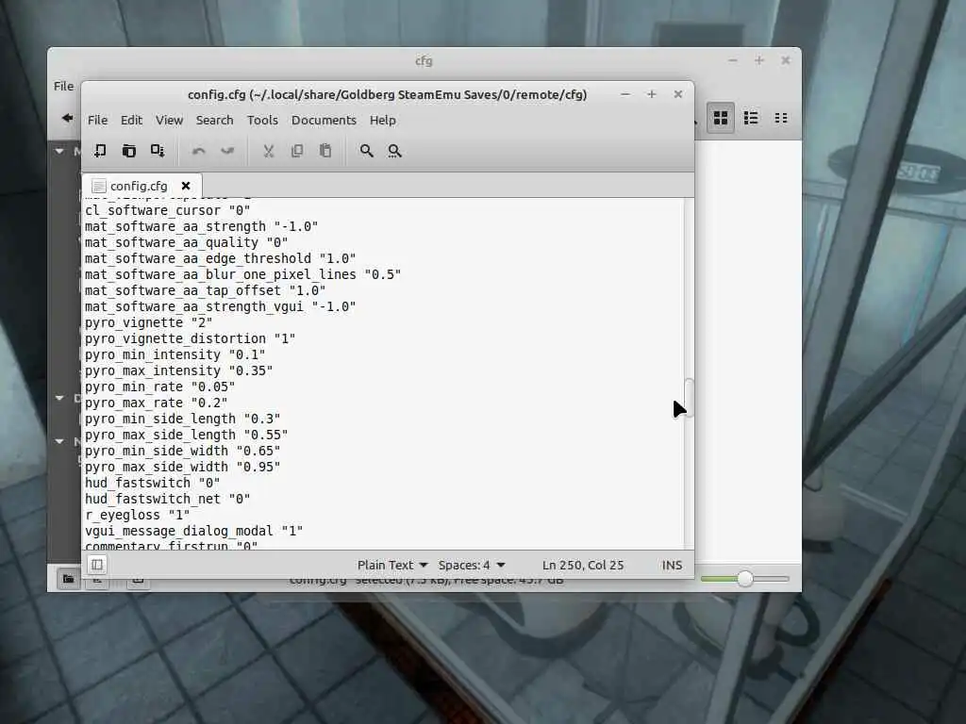966x724 pixels.
Task: Click the cfg file manager window title
Action: point(424,60)
